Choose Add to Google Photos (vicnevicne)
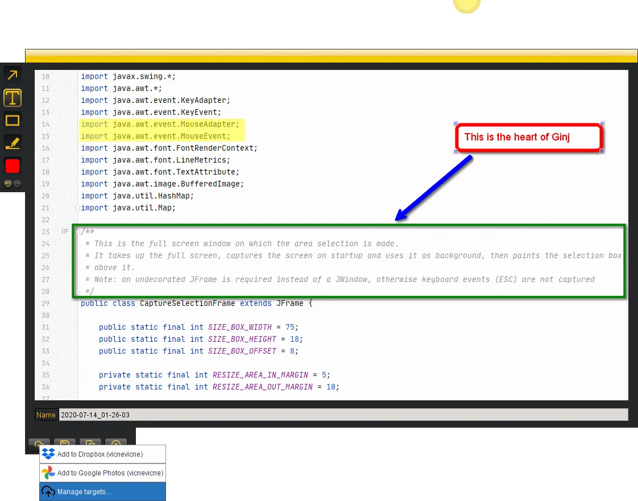 pos(102,473)
